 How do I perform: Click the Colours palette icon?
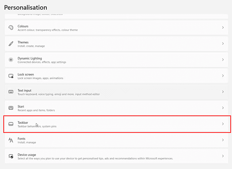[x=11, y=28]
